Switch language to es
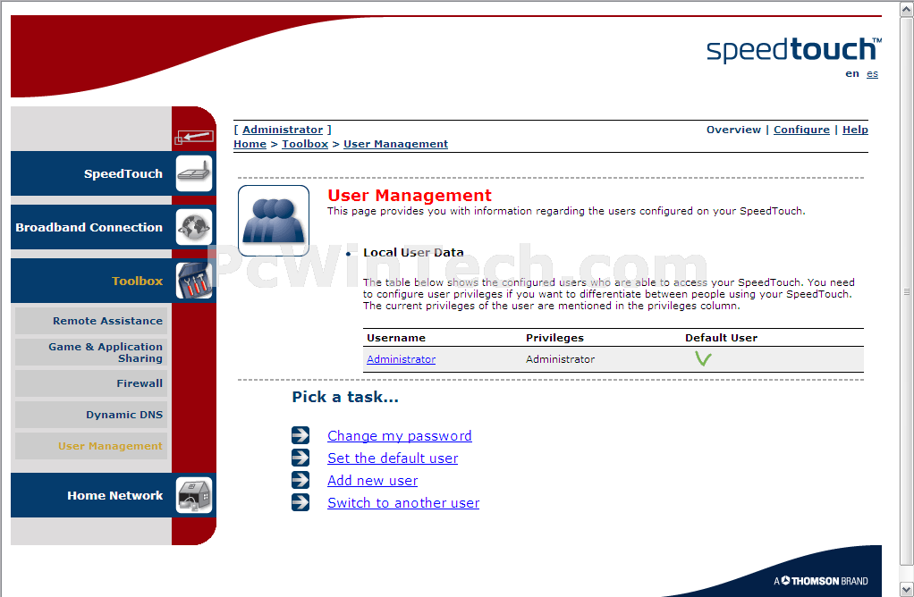 (872, 73)
